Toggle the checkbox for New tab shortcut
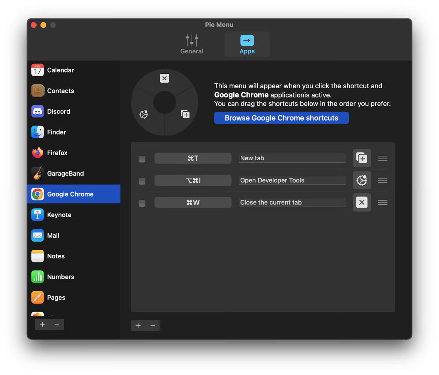The width and height of the screenshot is (439, 375). pyautogui.click(x=142, y=159)
